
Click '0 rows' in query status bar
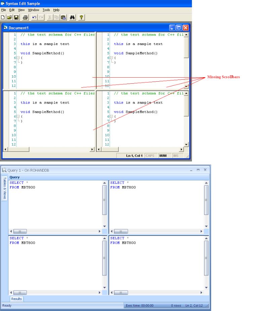pos(176,305)
